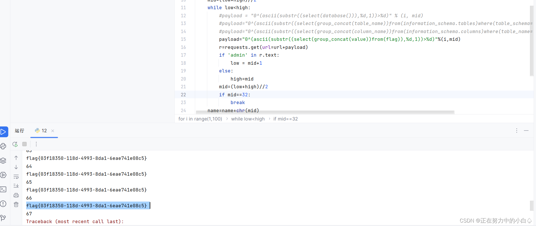Click the console vertical scrollbar thumb
The height and width of the screenshot is (226, 536).
(x=532, y=206)
